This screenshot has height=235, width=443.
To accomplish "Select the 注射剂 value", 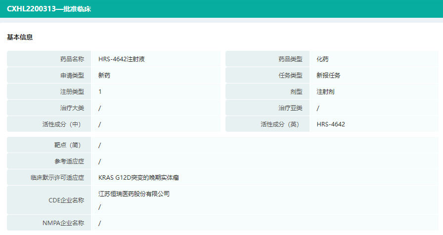I will click(x=325, y=92).
